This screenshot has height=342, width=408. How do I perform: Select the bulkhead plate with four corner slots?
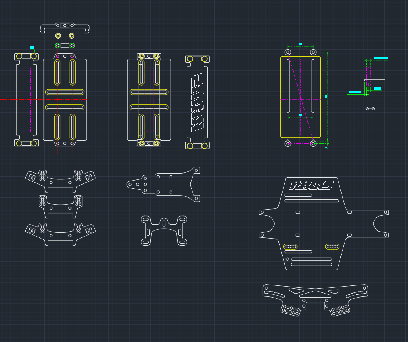164,230
